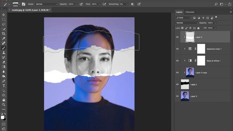Select the Hand tool
This screenshot has height=131, width=233.
[x=4, y=100]
